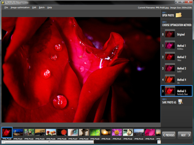Screen dimensions: 194x145
Task: Select Method 2 YMax optimization
Action: [x=176, y=57]
